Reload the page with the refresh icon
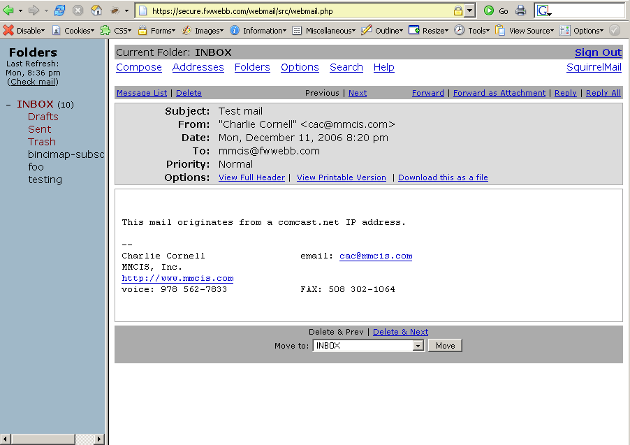 pos(60,10)
